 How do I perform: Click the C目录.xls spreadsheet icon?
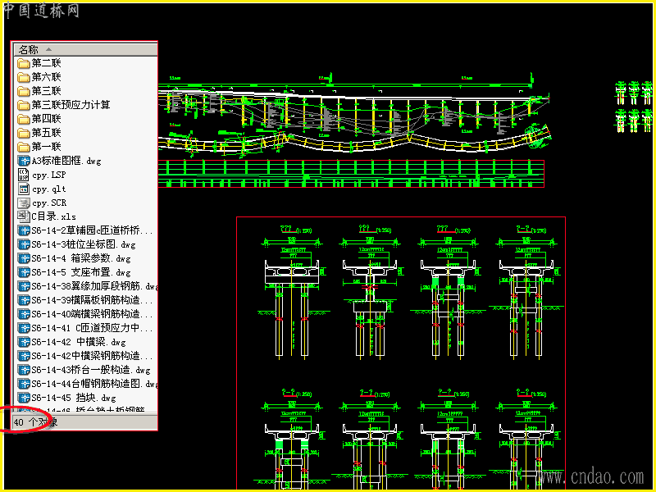(x=24, y=216)
